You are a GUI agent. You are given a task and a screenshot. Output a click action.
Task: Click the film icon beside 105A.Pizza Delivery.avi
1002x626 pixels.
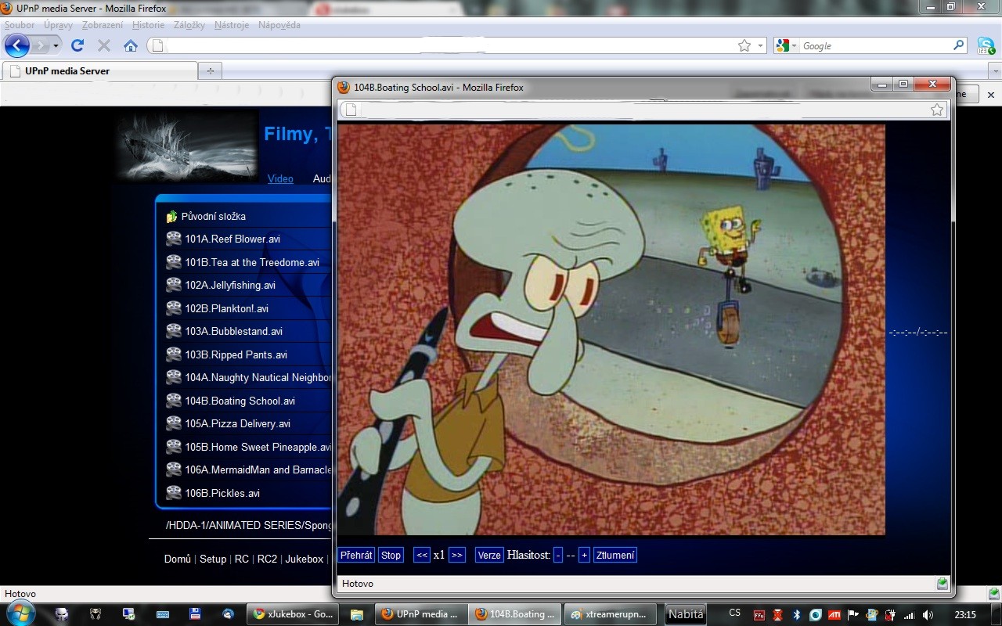pyautogui.click(x=174, y=423)
